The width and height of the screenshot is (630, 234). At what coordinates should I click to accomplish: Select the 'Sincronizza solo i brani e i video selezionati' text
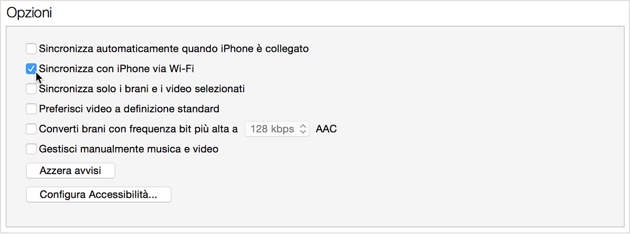pos(142,89)
